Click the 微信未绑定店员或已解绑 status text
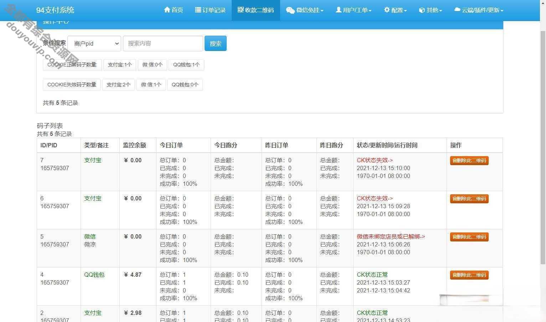Screen dimensions: 546x322 pos(391,236)
